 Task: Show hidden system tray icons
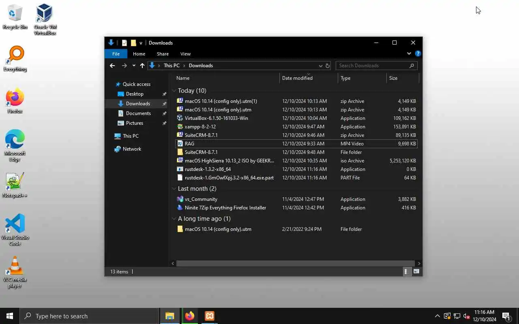click(437, 316)
